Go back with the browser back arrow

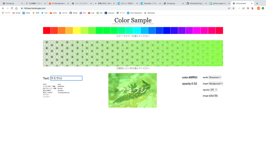pyautogui.click(x=3, y=8)
